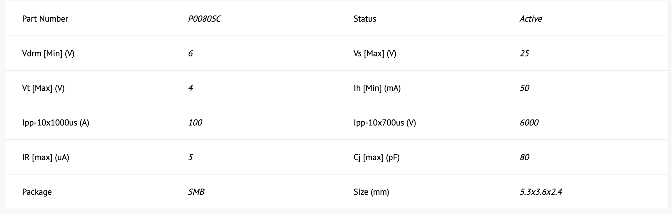Select the Vdrm value 6
The width and height of the screenshot is (672, 214).
(x=190, y=53)
